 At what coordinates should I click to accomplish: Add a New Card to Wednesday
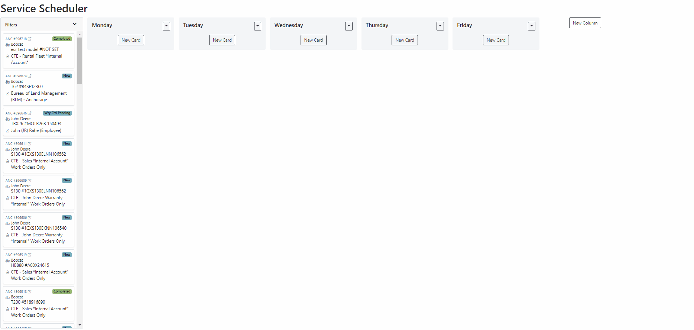(314, 40)
